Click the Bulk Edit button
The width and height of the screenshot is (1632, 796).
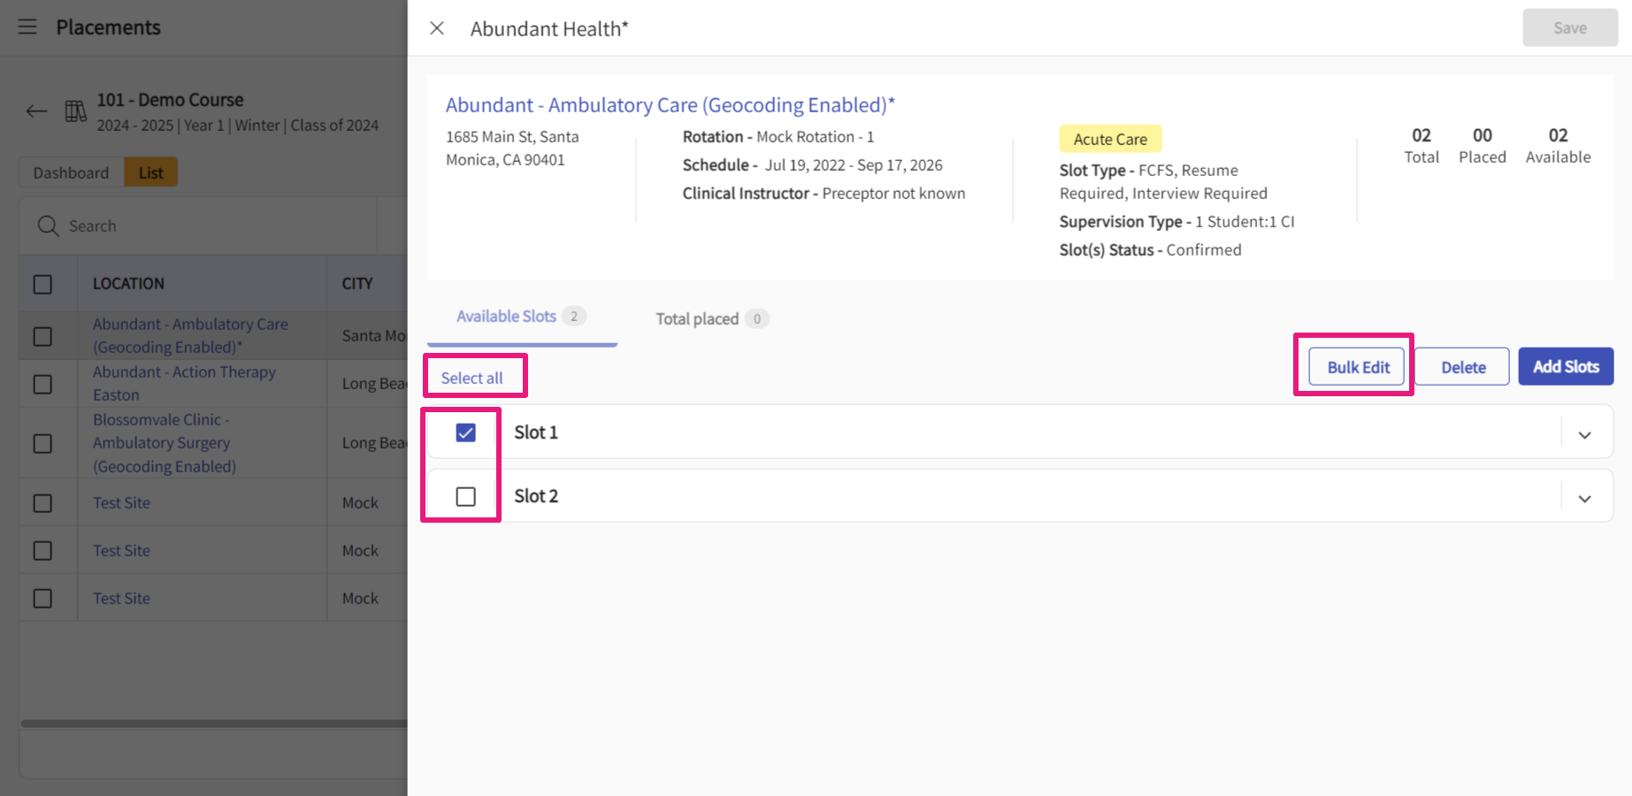coord(1358,367)
